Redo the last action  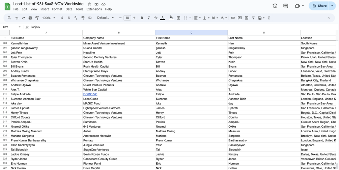coord(23,18)
